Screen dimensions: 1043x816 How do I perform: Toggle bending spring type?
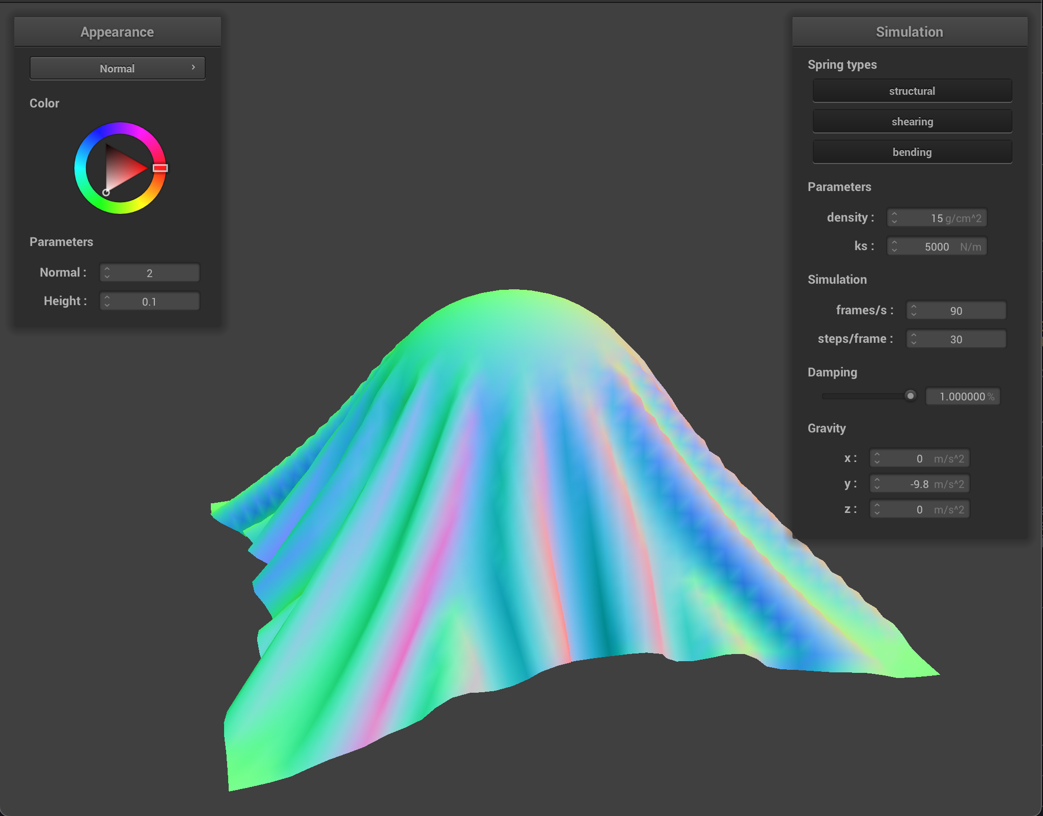pos(912,152)
